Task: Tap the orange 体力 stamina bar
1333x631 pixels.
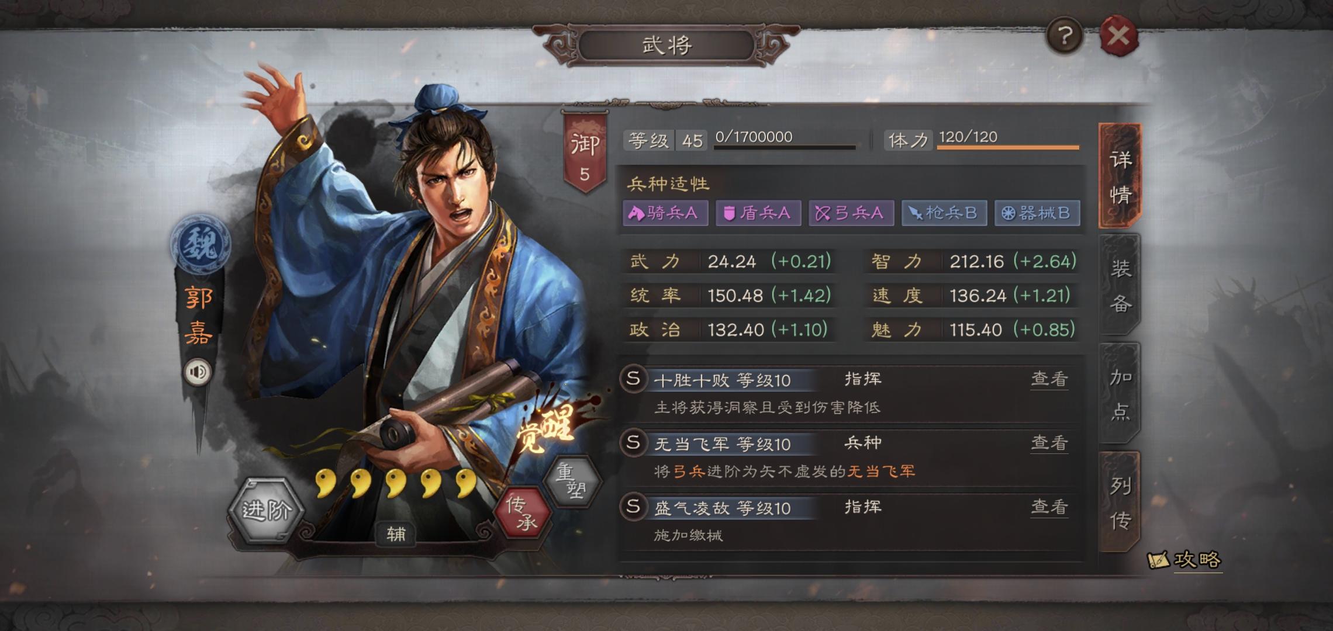Action: [1008, 147]
